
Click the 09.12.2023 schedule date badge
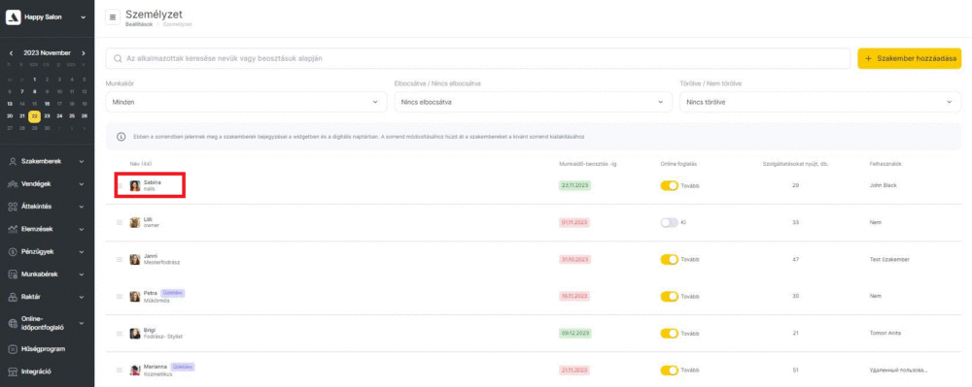(x=574, y=334)
